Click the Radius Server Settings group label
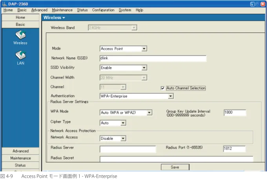Image resolution: width=268 pixels, height=180 pixels. (69, 102)
